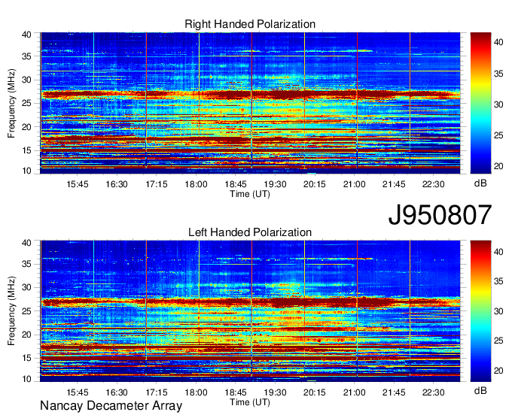Click the Left Handed Polarization spectrogram image
512x415 pixels.
(x=250, y=311)
